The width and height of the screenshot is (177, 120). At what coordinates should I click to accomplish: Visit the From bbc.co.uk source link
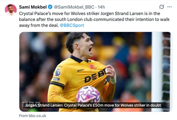pyautogui.click(x=33, y=116)
